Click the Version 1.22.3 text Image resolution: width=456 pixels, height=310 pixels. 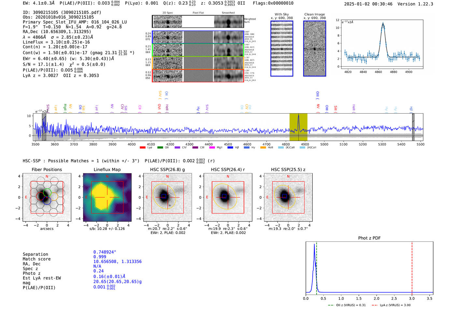point(415,4)
